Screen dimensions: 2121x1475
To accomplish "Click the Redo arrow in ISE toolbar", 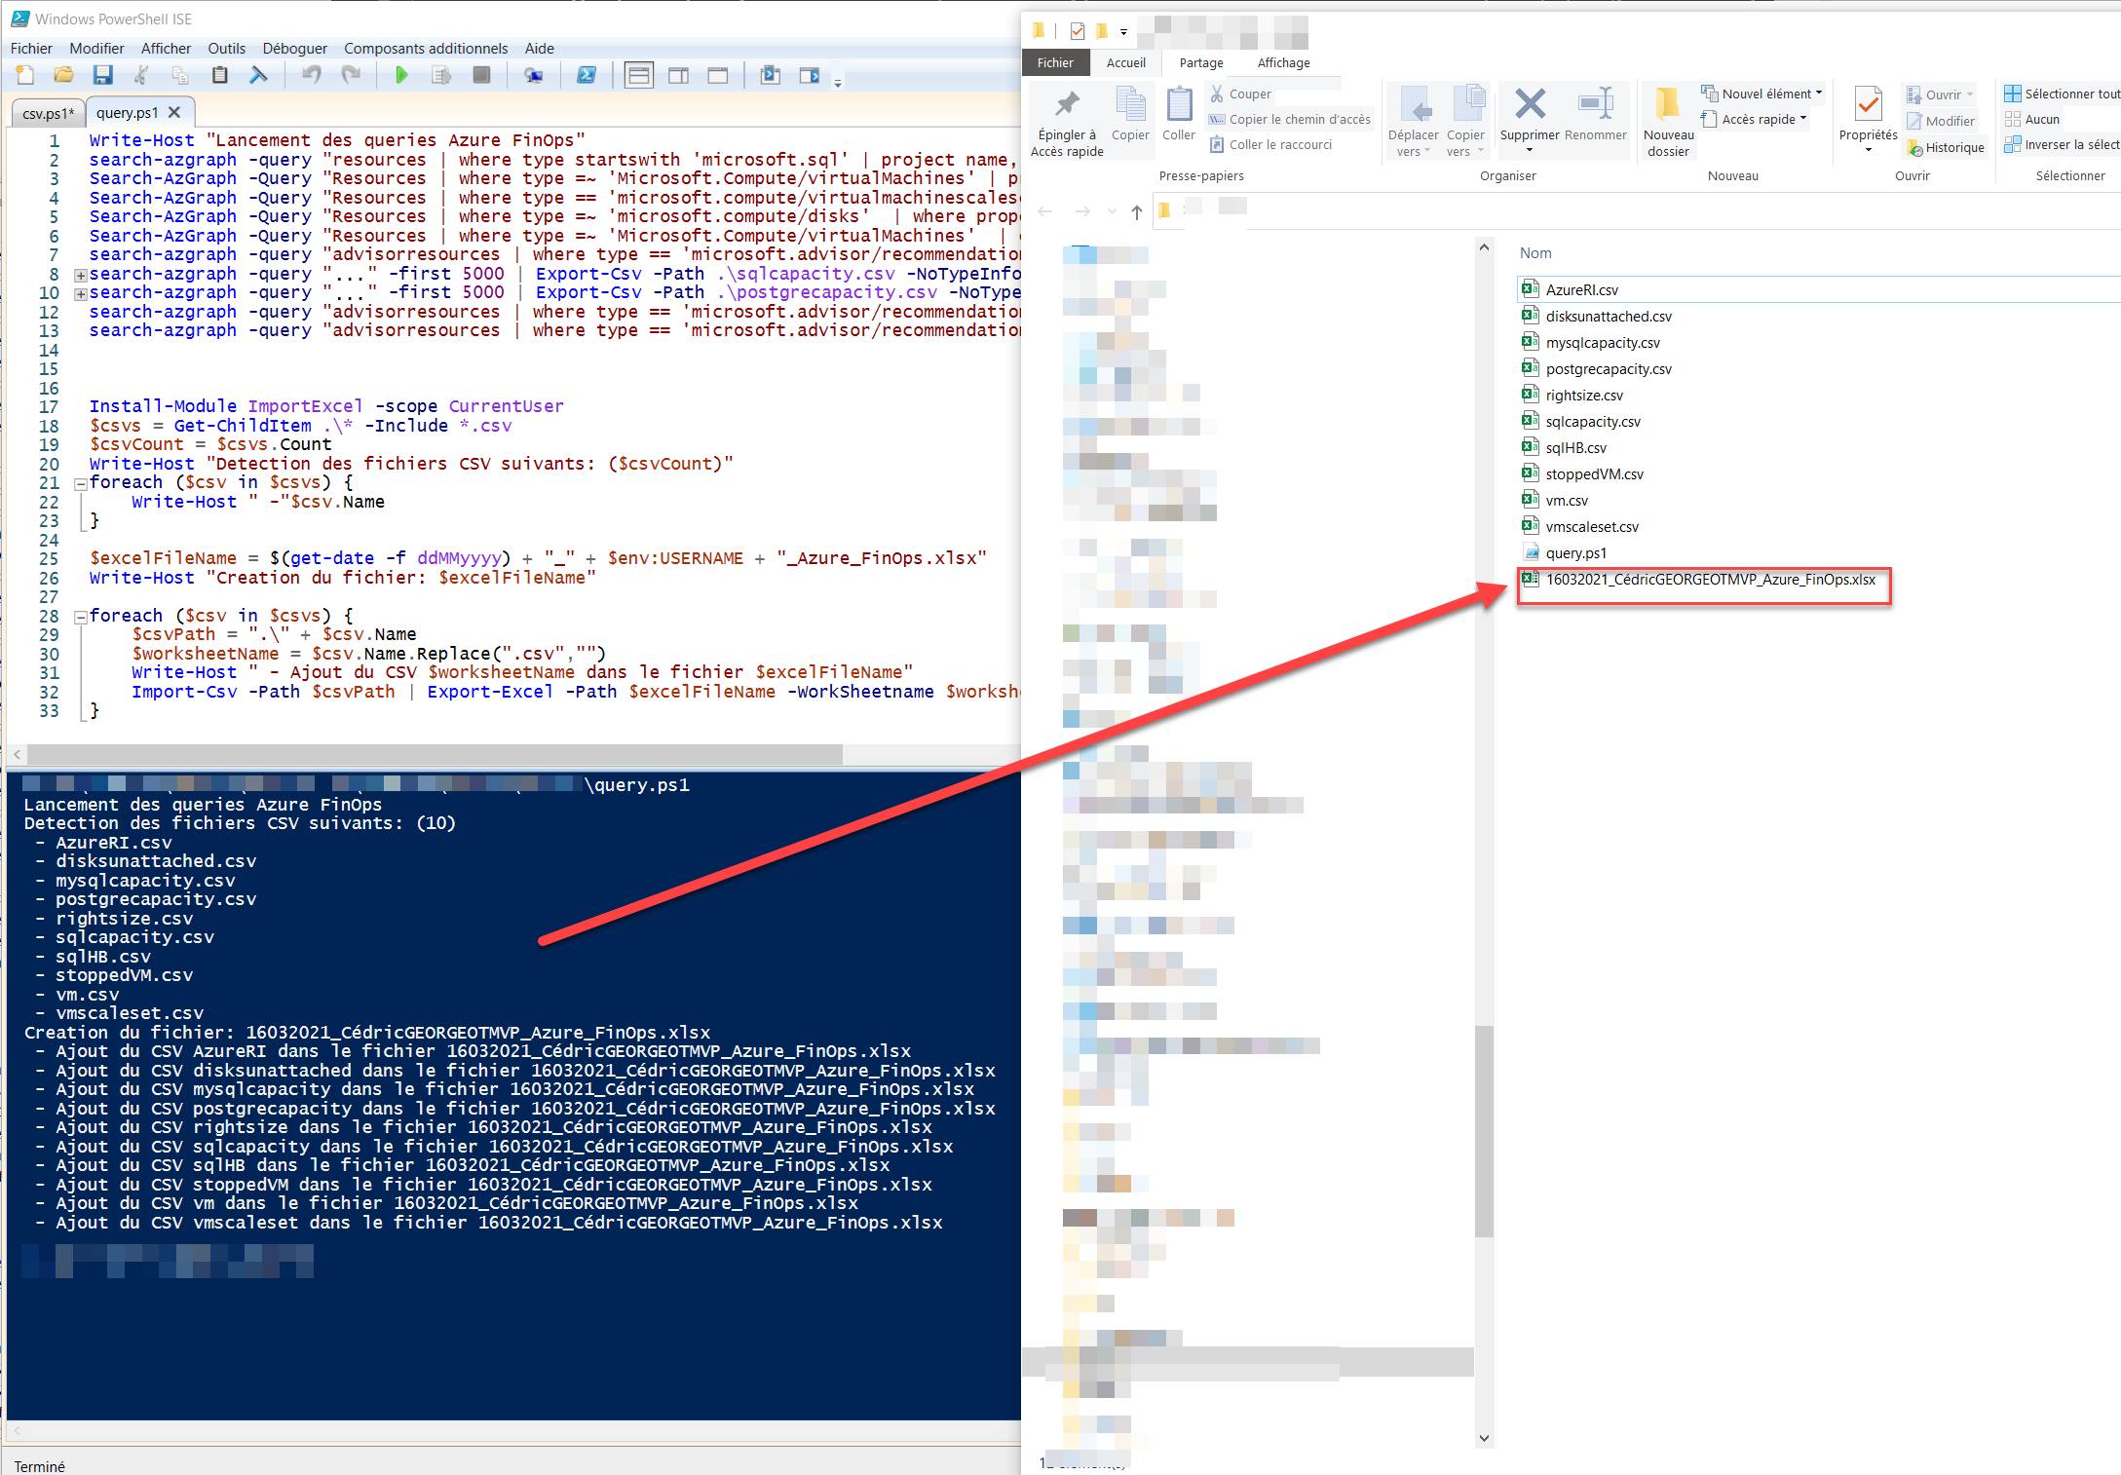I will click(351, 75).
